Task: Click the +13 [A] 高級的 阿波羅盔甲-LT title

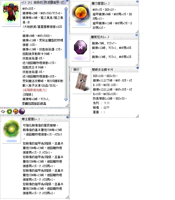Action: click(42, 3)
